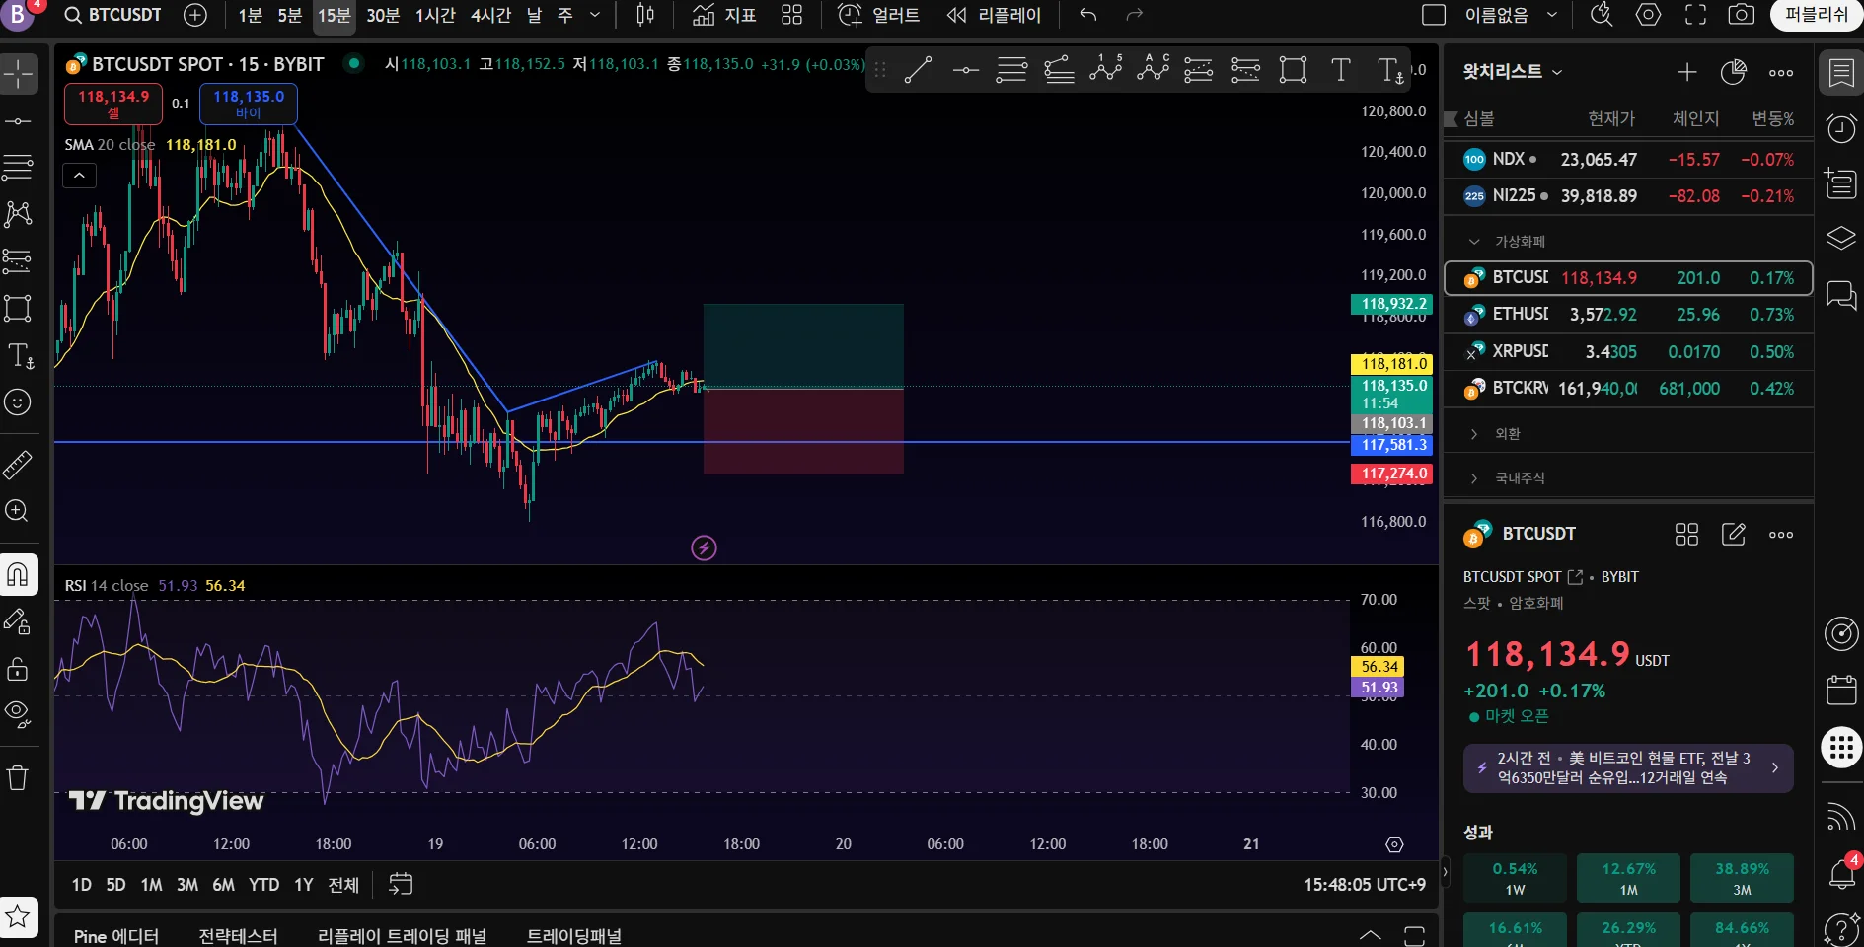
Task: Select ETHUSDT row in watchlist
Action: point(1628,315)
